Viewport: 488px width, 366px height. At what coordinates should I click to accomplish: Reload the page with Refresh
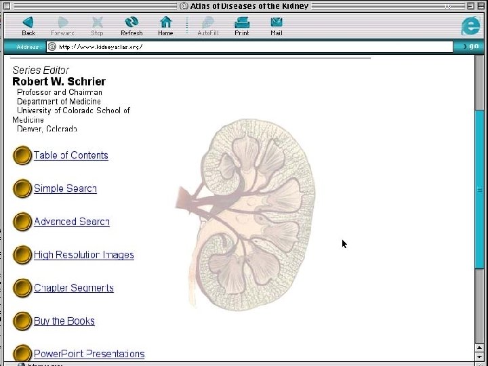point(131,26)
